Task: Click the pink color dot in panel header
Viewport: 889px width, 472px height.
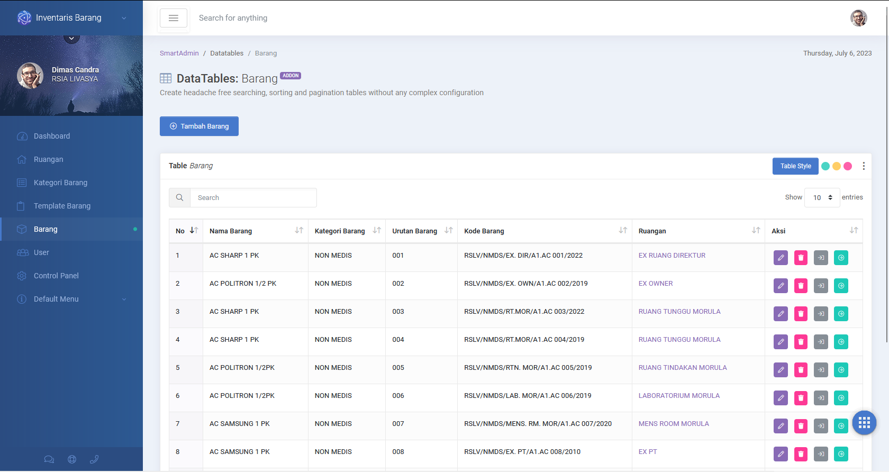Action: (x=848, y=166)
